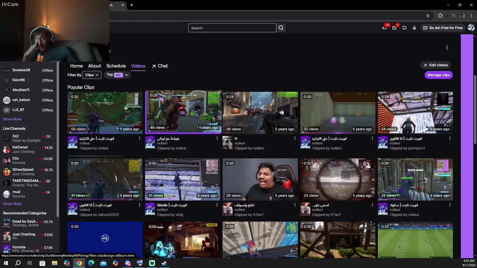The width and height of the screenshot is (477, 268).
Task: Expand the Top ALL sort dropdown
Action: click(117, 75)
